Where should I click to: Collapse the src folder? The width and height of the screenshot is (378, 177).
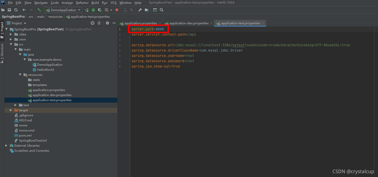click(x=11, y=44)
